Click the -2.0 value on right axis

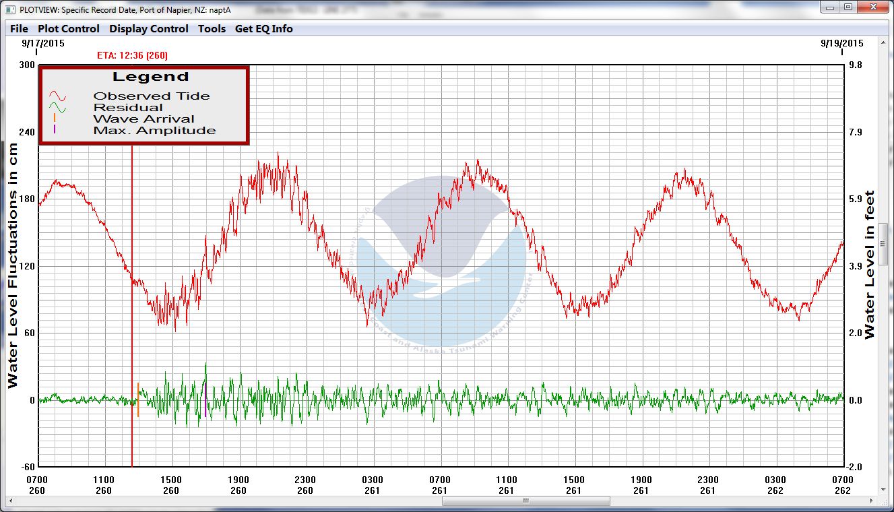pyautogui.click(x=854, y=467)
